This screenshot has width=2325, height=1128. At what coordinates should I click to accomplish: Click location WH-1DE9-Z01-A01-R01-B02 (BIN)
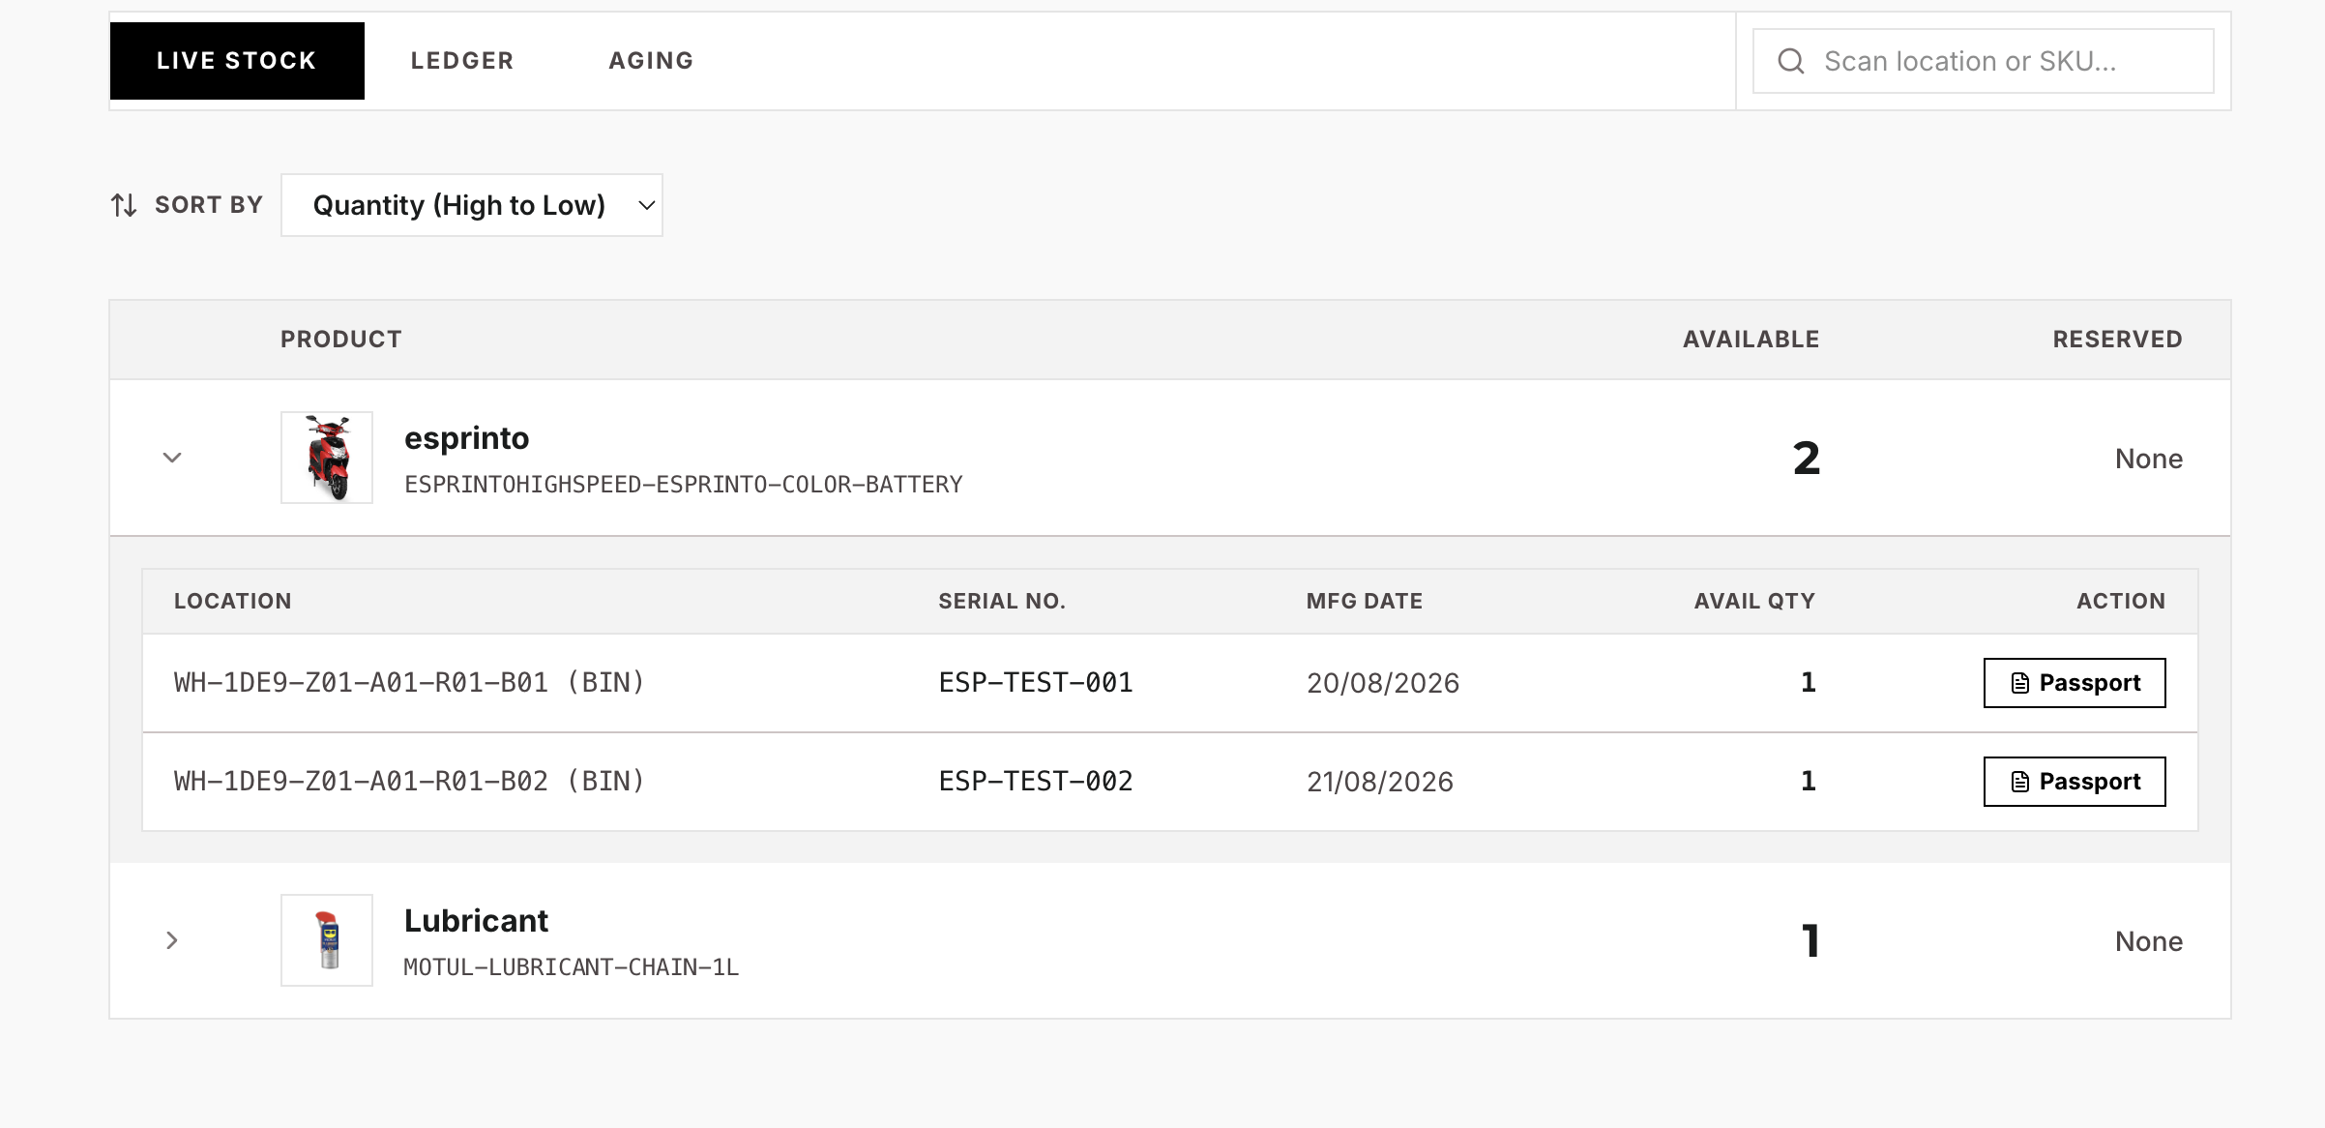click(x=409, y=782)
